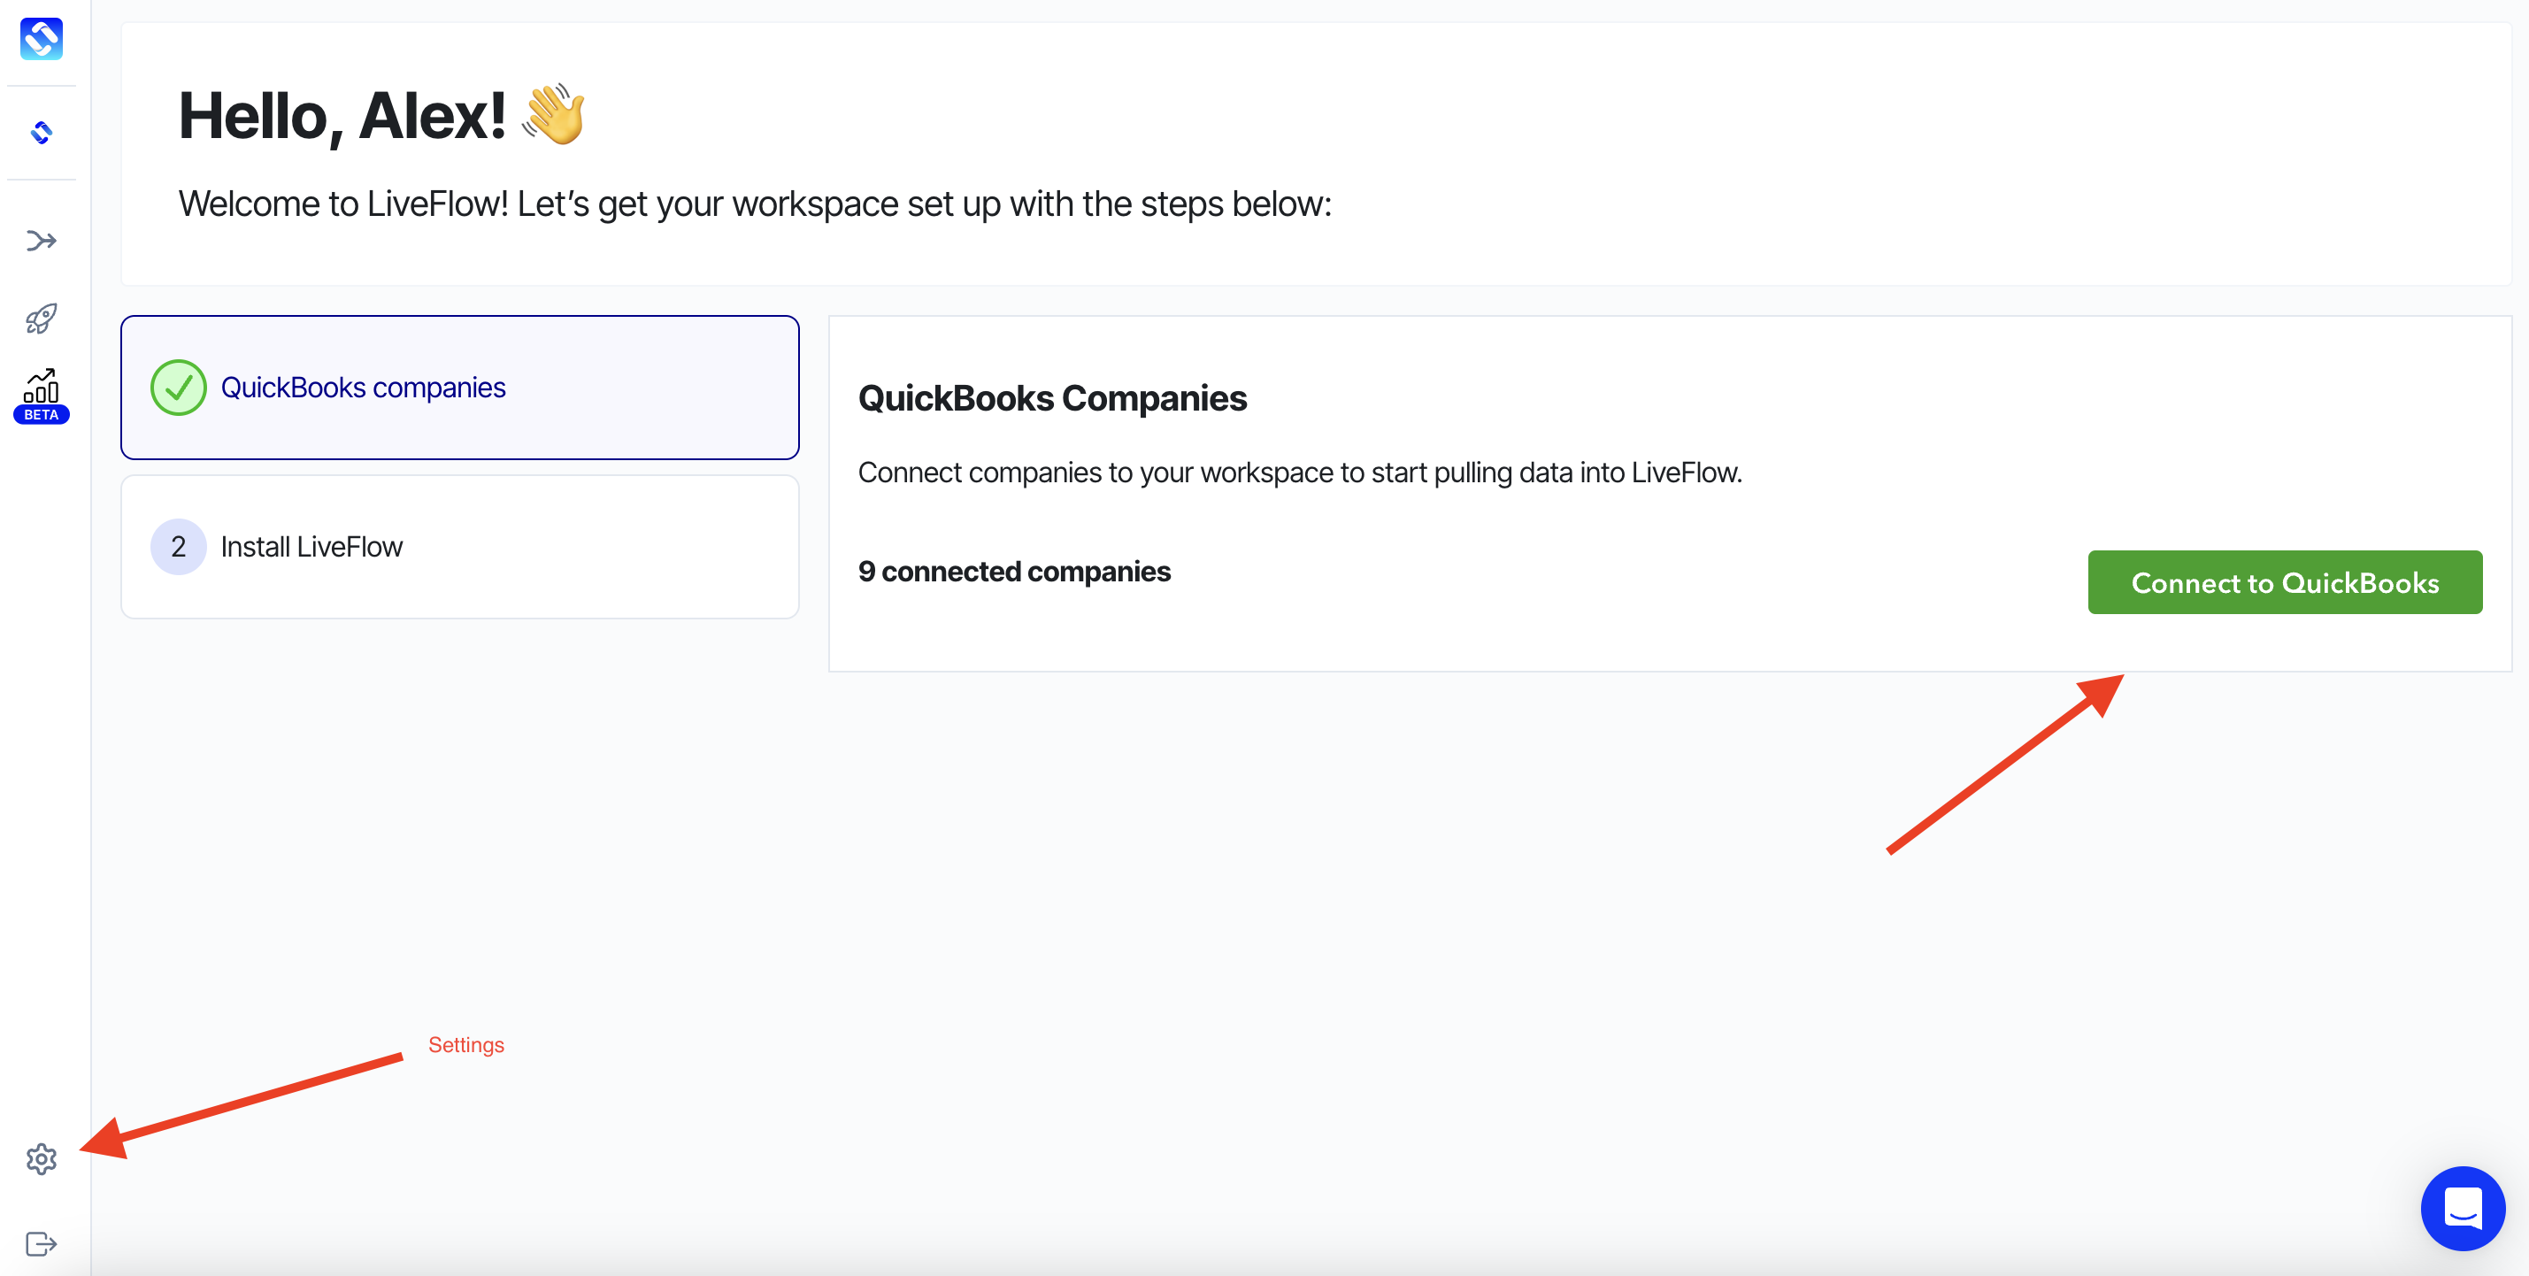Click the waving hand emoji

[x=554, y=114]
